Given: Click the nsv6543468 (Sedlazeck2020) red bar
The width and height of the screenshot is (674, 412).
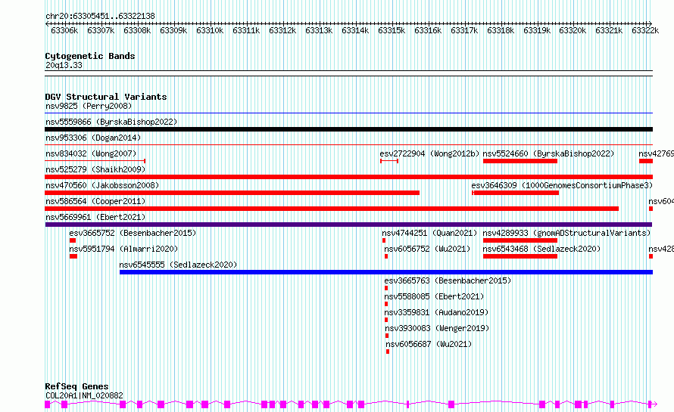Looking at the screenshot, I should (520, 256).
